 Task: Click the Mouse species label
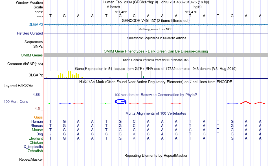click(37, 130)
